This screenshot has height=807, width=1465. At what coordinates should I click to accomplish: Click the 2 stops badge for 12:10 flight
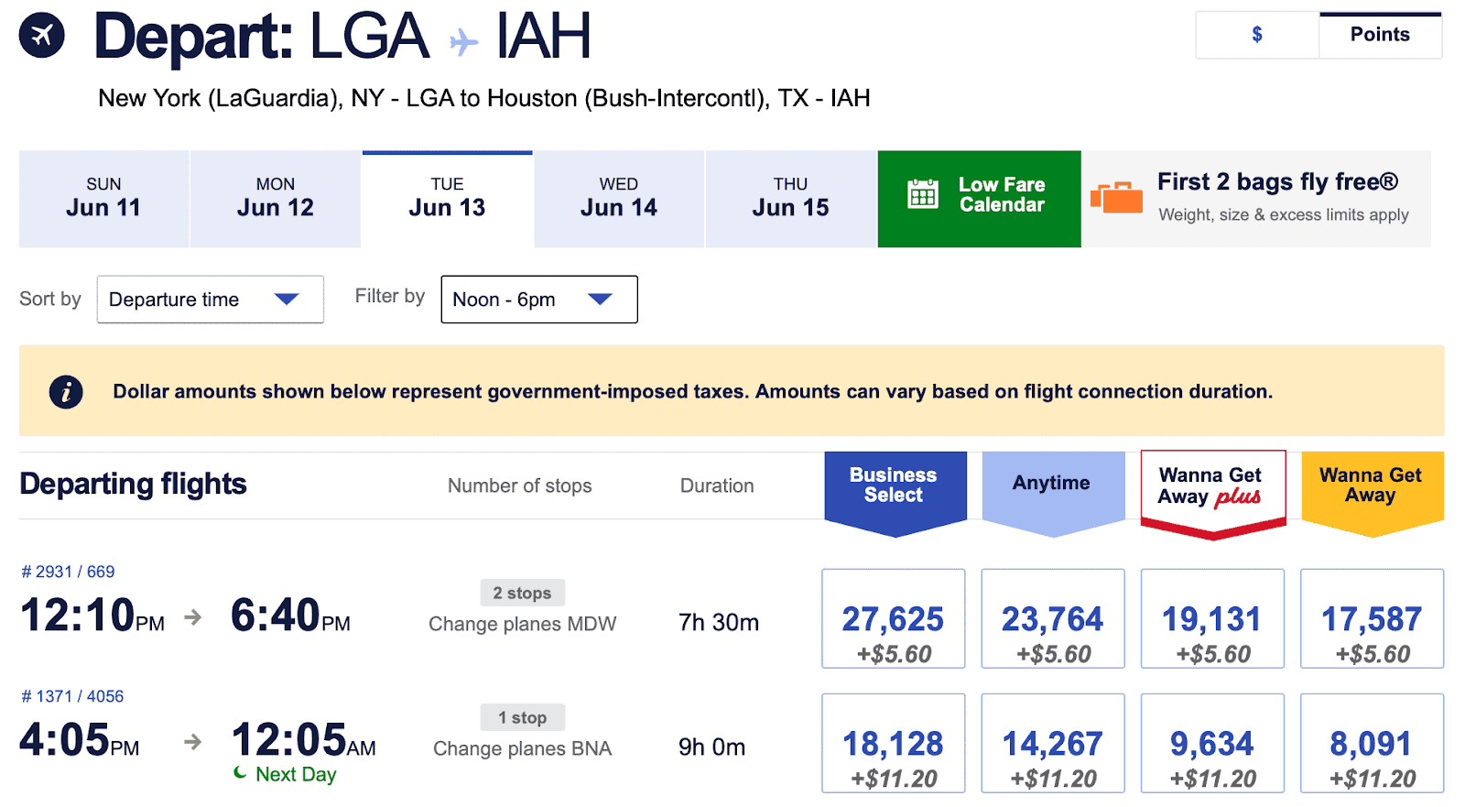tap(522, 593)
